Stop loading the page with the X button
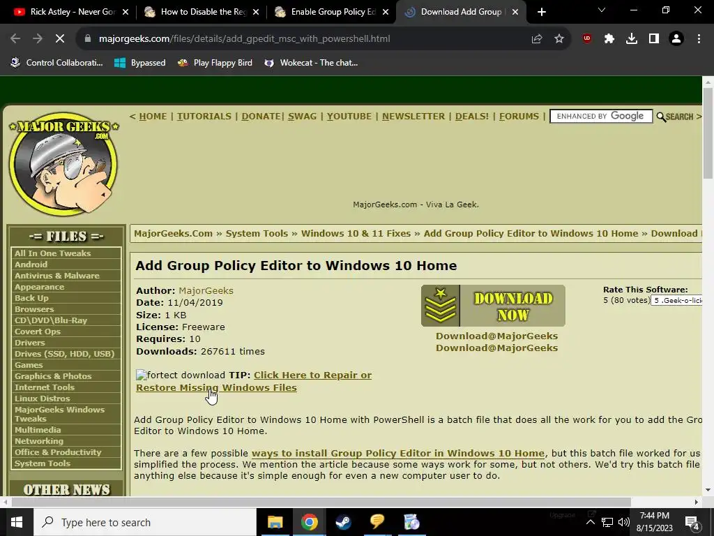The image size is (714, 536). tap(60, 39)
